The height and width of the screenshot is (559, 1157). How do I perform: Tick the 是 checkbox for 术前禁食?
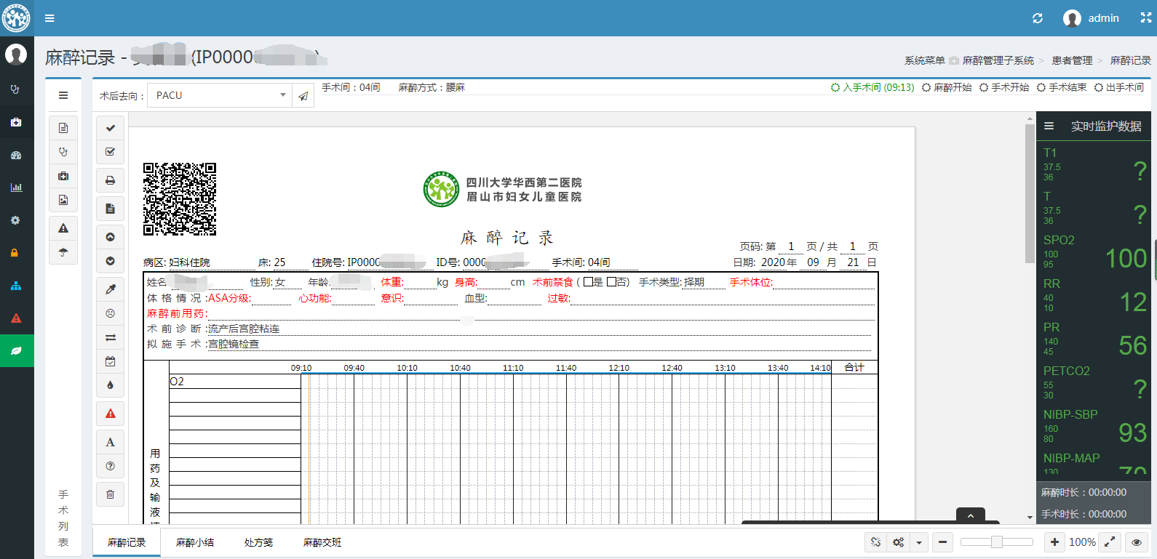point(588,282)
